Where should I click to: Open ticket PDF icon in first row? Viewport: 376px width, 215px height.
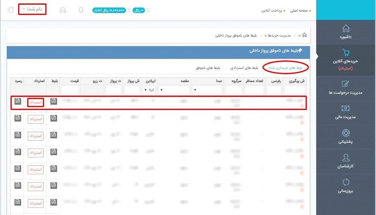(54, 101)
